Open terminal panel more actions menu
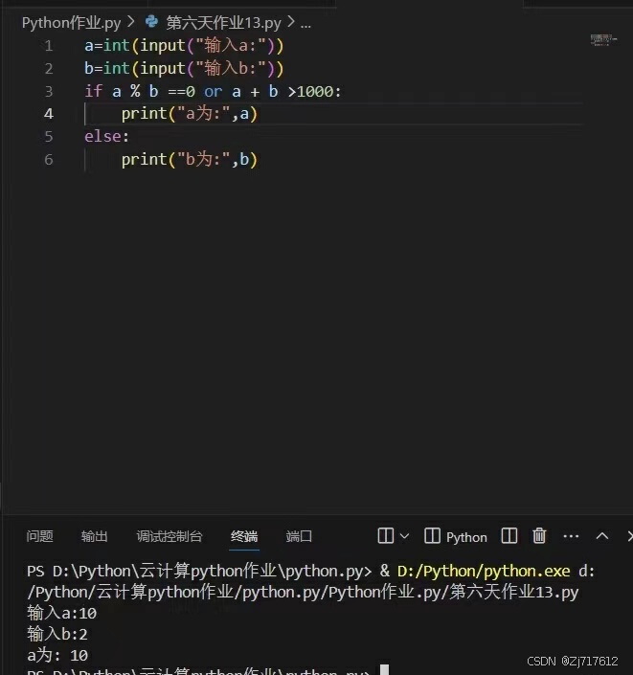633x675 pixels. point(571,536)
